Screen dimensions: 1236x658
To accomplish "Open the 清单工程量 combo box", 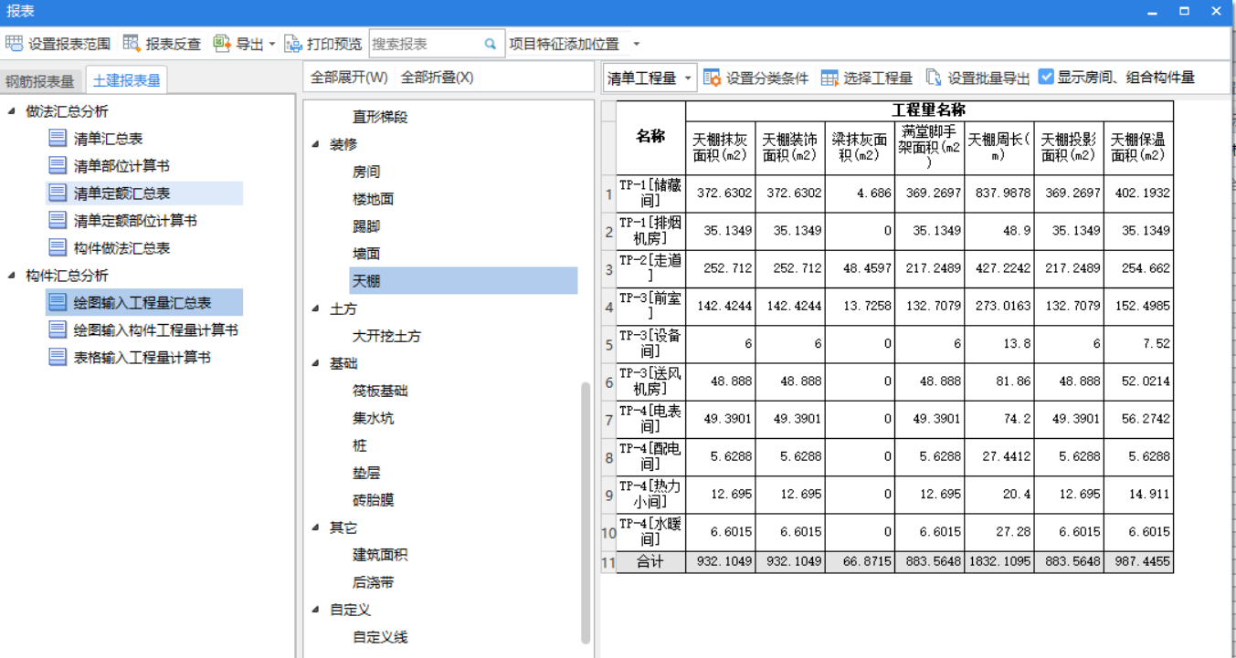I will tap(650, 78).
